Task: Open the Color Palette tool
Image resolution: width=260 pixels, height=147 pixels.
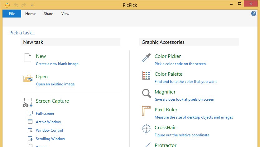Action: pos(168,74)
